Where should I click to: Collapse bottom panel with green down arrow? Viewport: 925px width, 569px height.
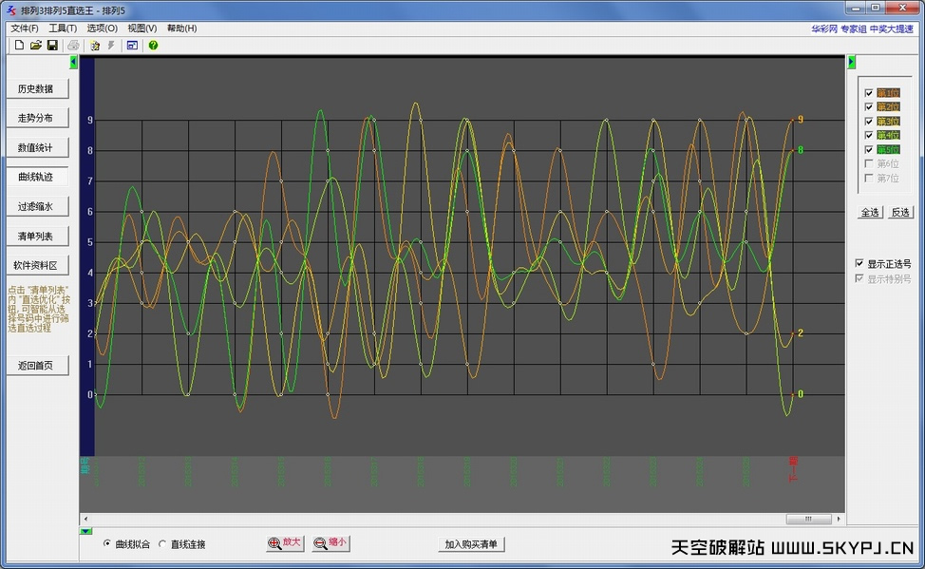pyautogui.click(x=85, y=531)
